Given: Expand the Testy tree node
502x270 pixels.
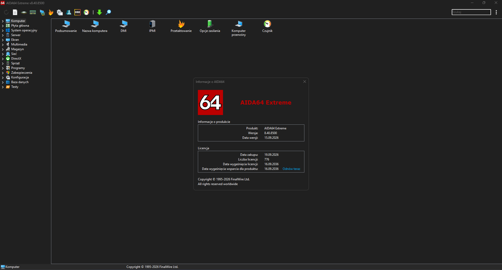Looking at the screenshot, I should coord(3,87).
